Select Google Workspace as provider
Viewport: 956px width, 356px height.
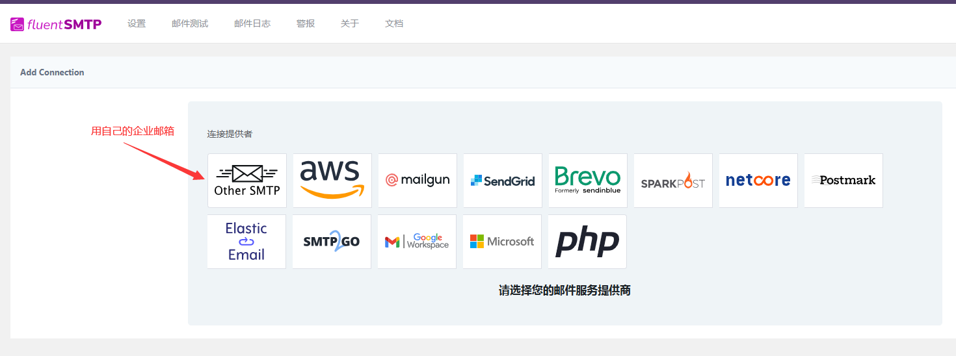(x=417, y=242)
